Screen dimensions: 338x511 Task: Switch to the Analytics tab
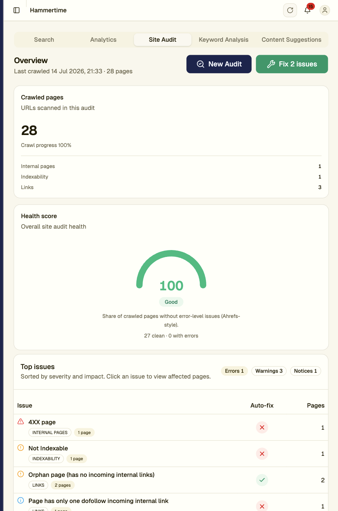point(103,40)
